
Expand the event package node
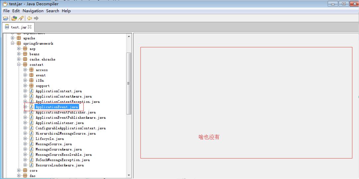click(x=25, y=75)
